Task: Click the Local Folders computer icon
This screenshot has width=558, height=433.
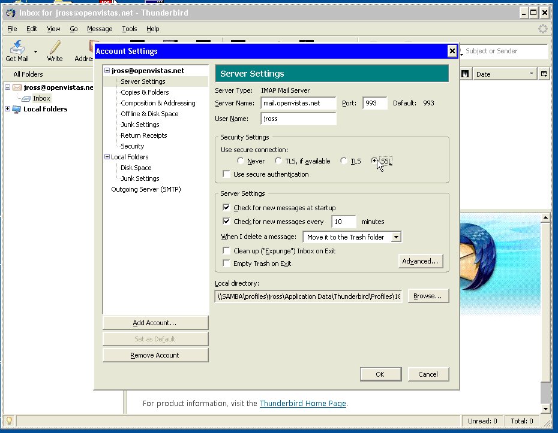Action: click(16, 109)
